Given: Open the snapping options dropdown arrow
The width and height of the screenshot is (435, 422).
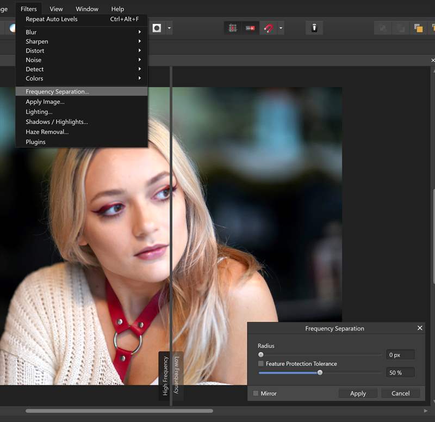Looking at the screenshot, I should point(281,28).
